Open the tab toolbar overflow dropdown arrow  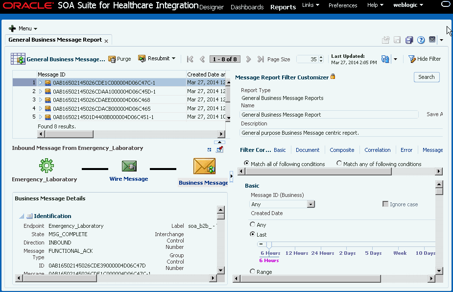[441, 40]
